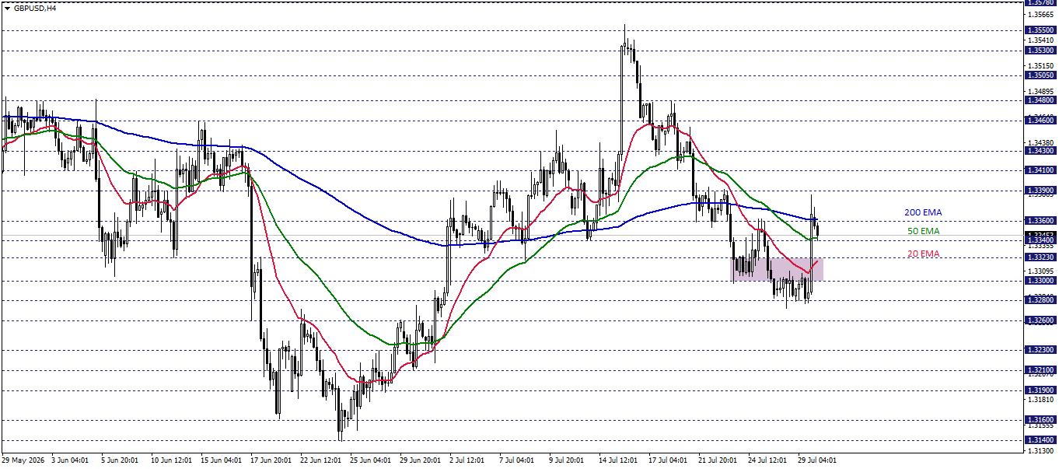Click the 24 Jul 12:01 time label
1059x469 pixels.
[769, 460]
